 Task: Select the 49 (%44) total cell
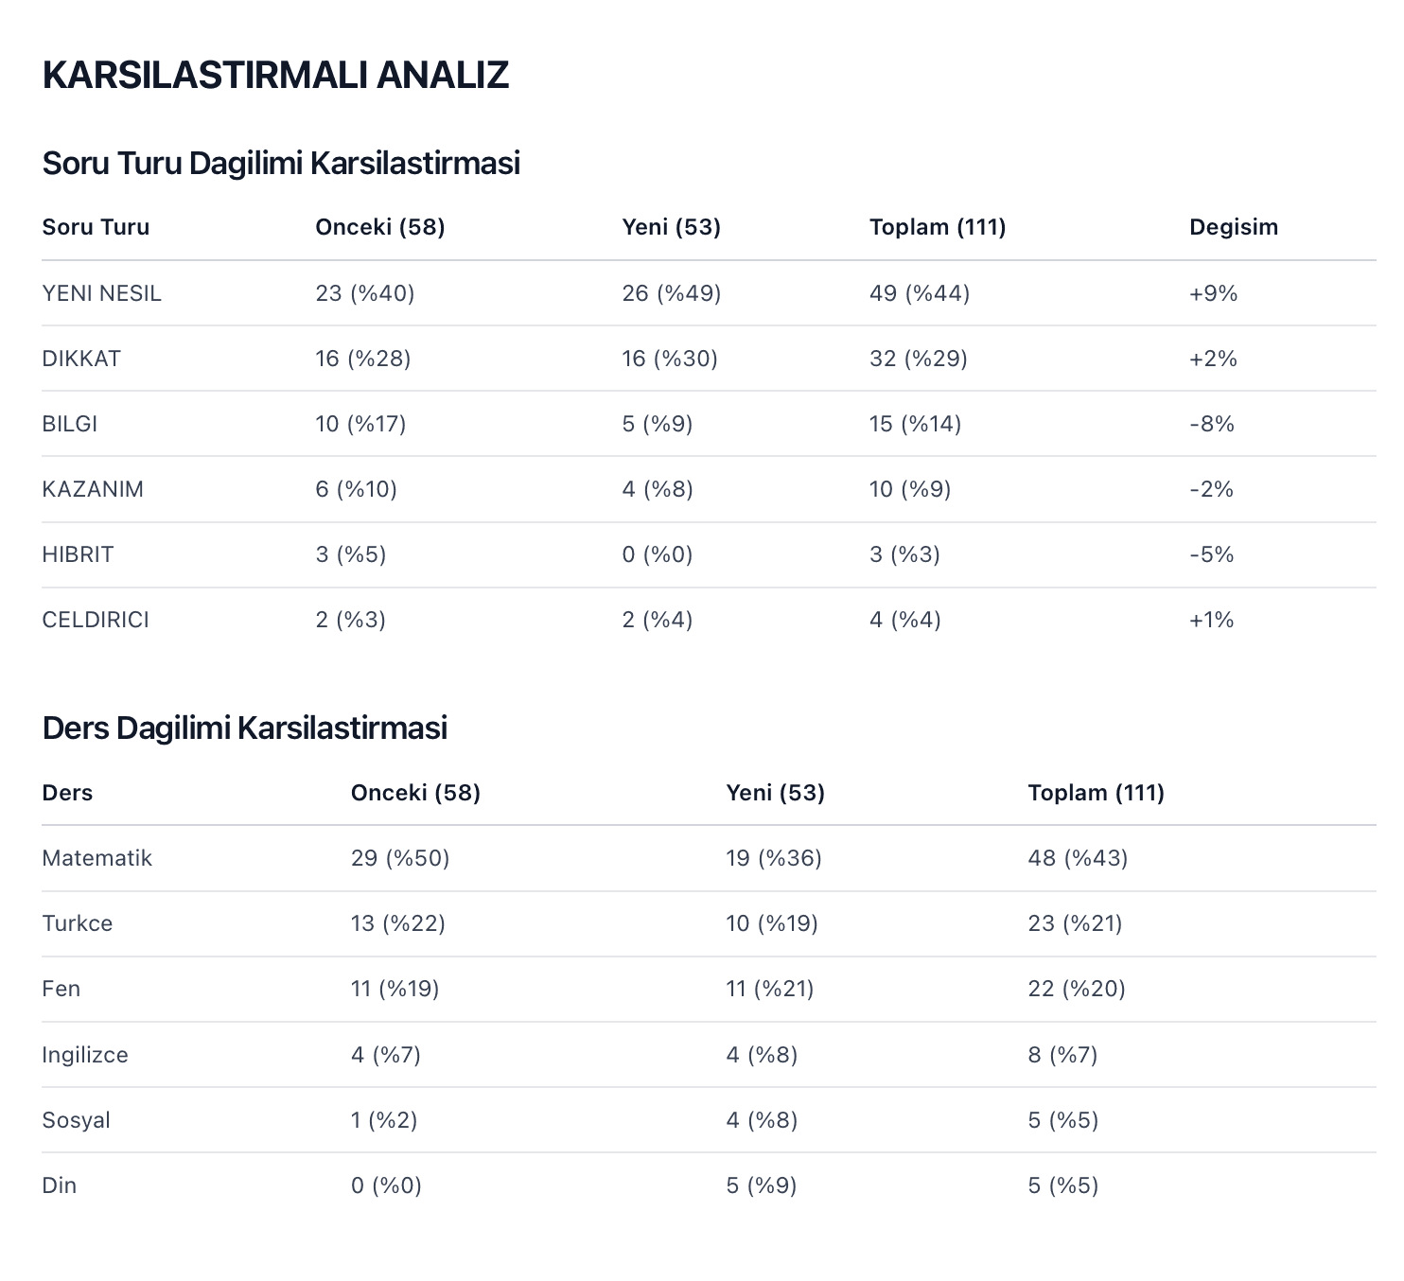tap(919, 293)
